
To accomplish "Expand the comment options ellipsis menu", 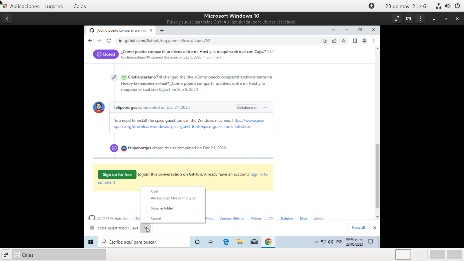I will (x=265, y=107).
